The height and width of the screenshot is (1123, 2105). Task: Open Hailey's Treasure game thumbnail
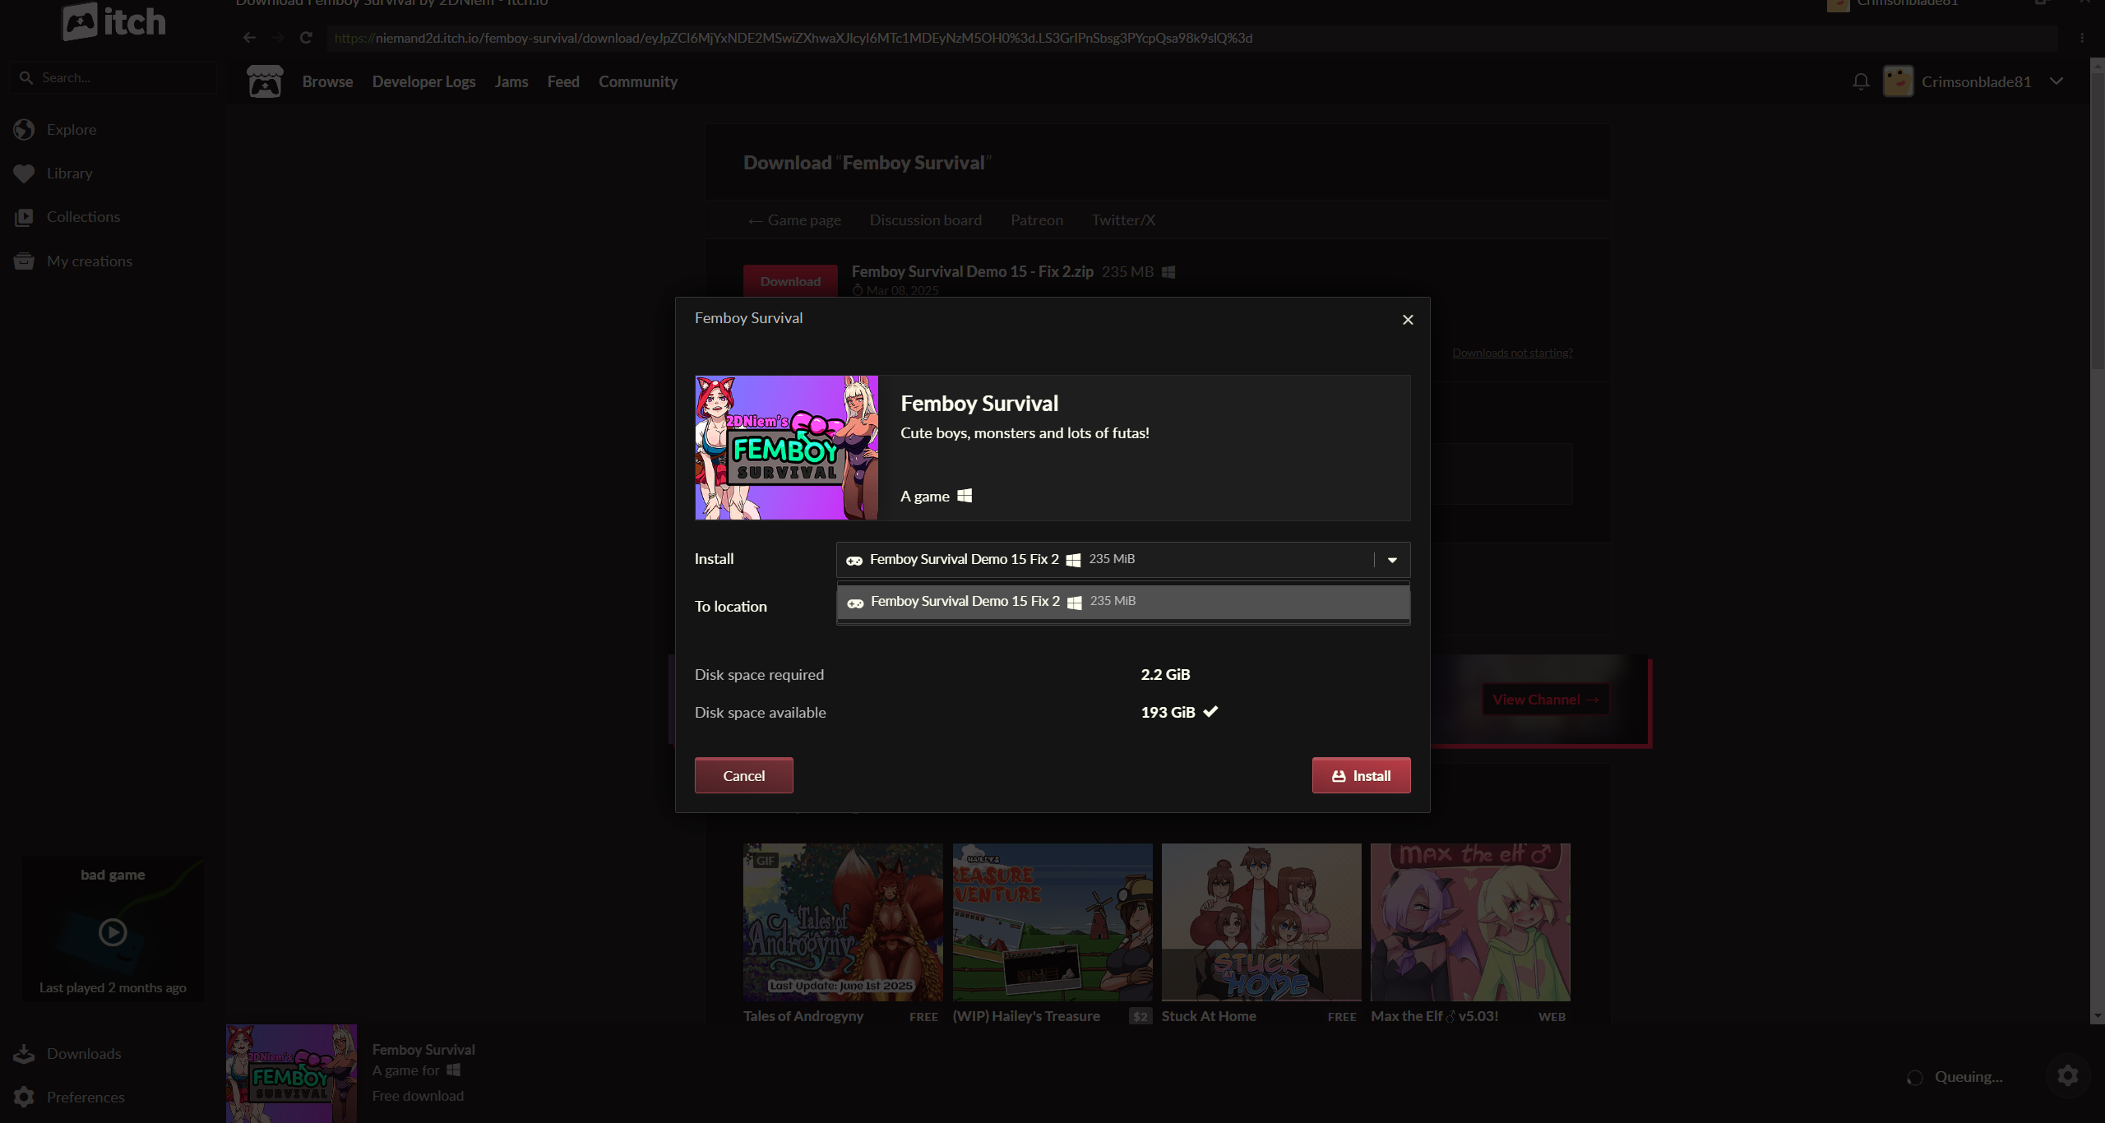[x=1052, y=922]
